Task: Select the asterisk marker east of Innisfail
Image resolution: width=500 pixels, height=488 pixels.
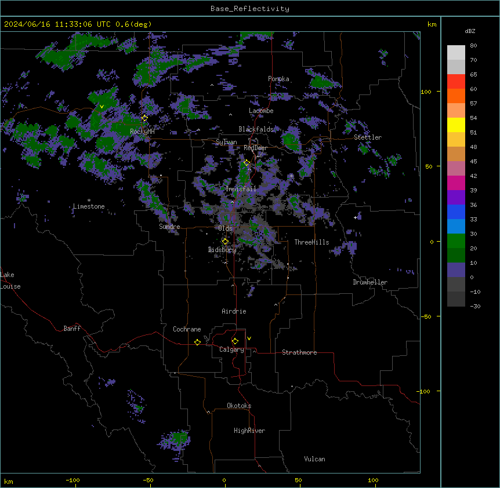Action: pos(291,176)
